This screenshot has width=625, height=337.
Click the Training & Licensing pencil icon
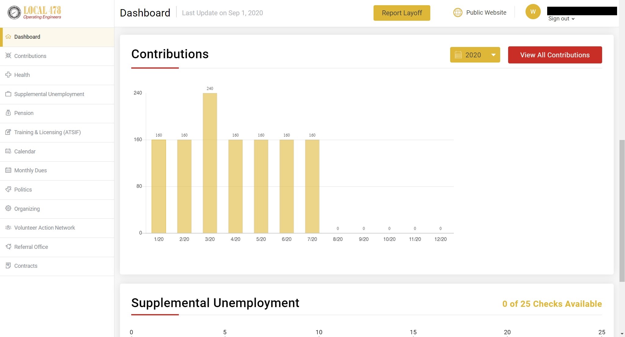coord(8,132)
